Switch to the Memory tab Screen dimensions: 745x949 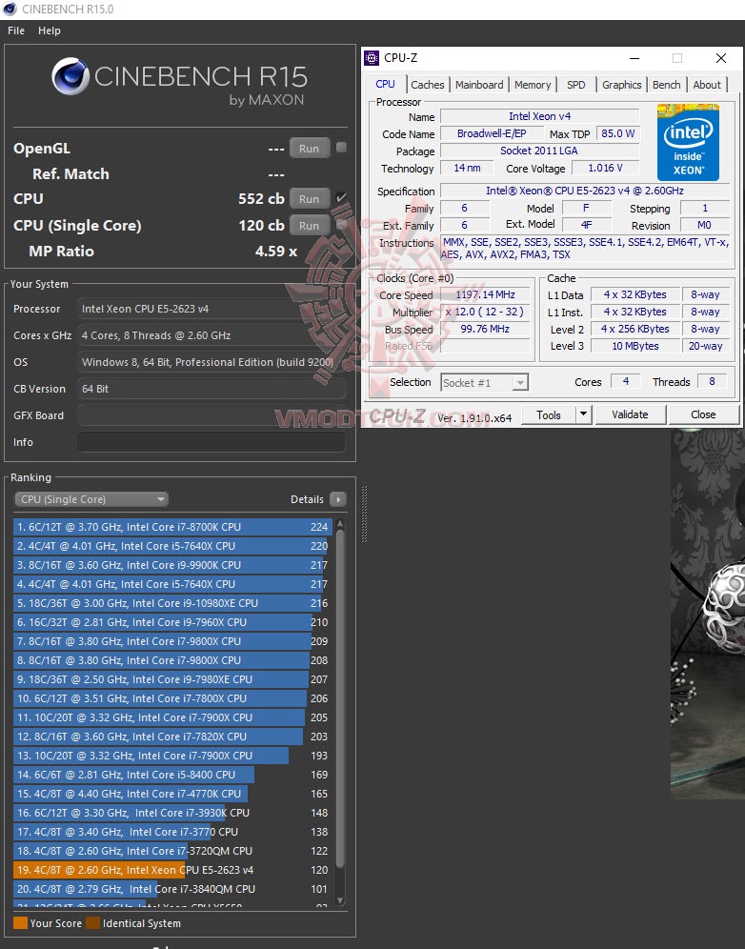pos(533,85)
